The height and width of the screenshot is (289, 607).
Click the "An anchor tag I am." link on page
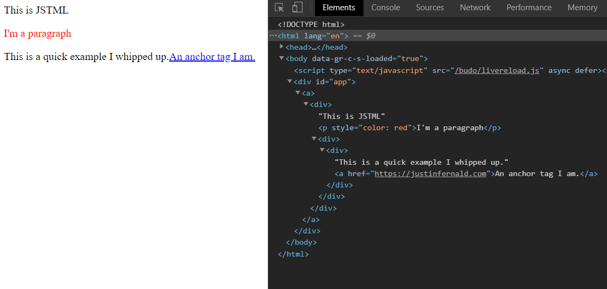[x=212, y=57]
